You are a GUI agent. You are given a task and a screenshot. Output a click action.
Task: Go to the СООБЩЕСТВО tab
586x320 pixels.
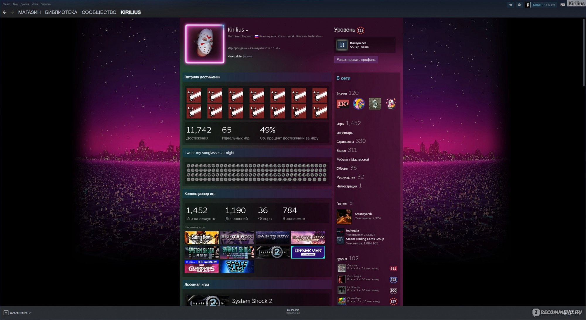(x=99, y=12)
